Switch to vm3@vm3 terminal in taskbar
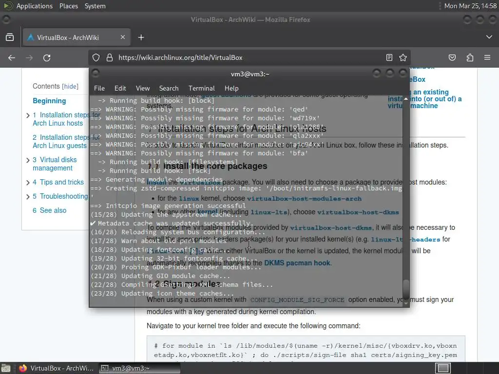499x374 pixels. coord(139,368)
